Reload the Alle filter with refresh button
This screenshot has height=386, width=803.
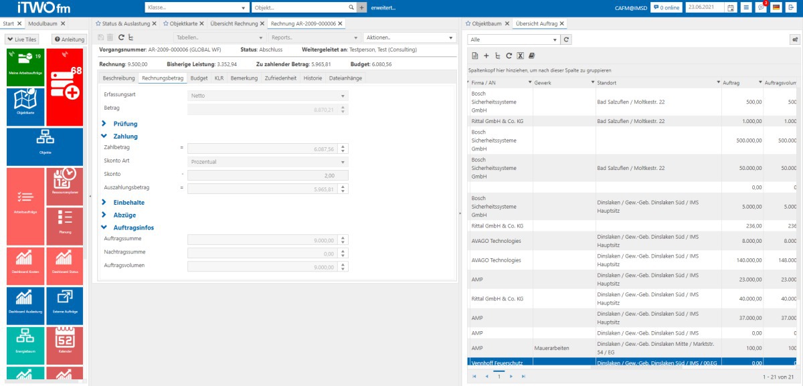(x=567, y=39)
